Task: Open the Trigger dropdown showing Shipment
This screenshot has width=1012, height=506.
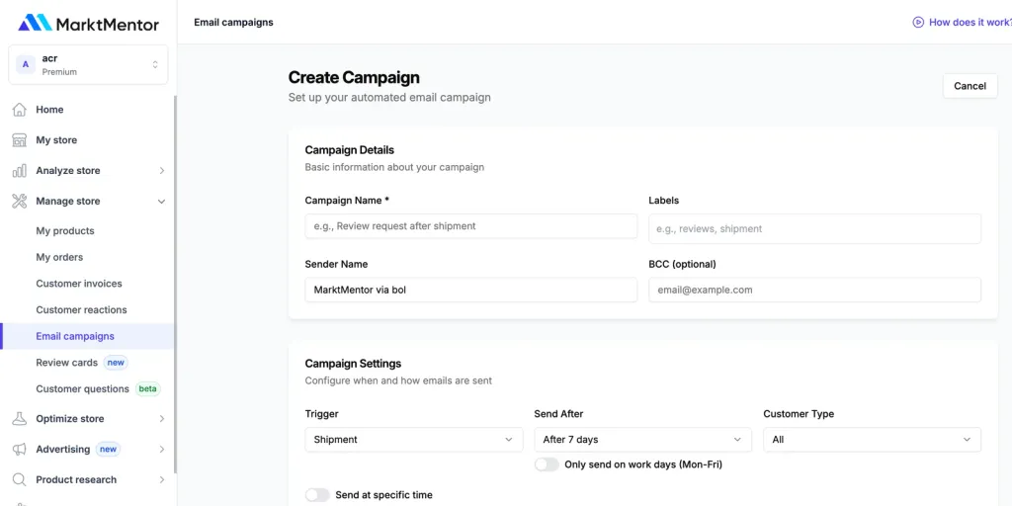Action: [414, 440]
